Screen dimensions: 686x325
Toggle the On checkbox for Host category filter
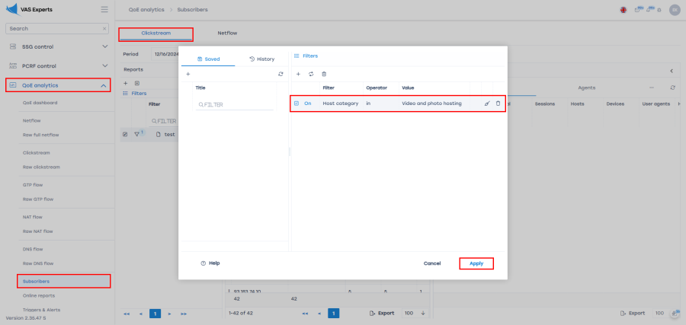click(x=297, y=104)
